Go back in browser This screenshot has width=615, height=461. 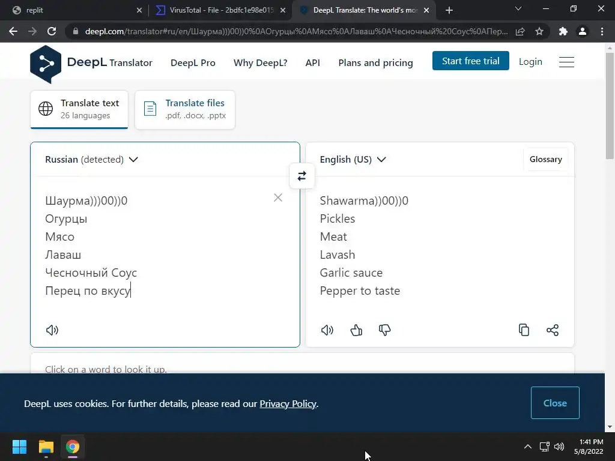(x=13, y=31)
